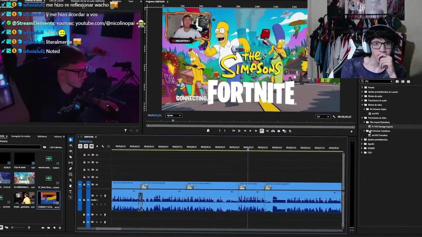Click the 32-bit color effects filter icon
Image resolution: width=422 pixels, height=237 pixels.
[x=403, y=81]
